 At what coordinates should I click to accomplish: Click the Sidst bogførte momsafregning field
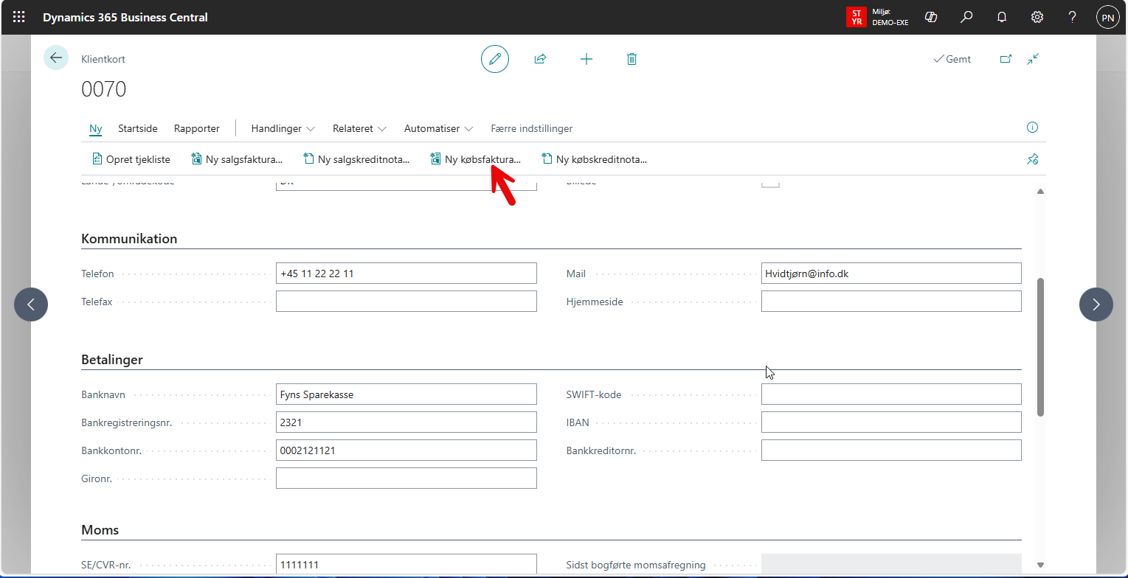point(891,565)
